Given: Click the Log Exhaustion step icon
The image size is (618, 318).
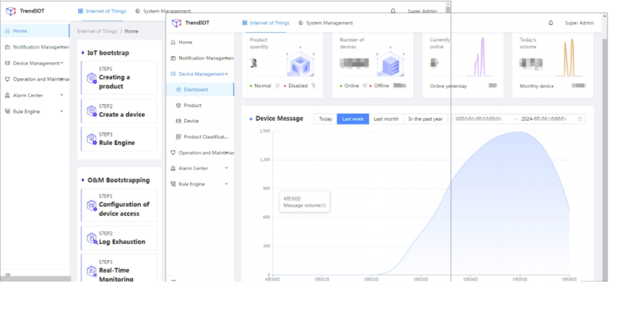Looking at the screenshot, I should pyautogui.click(x=92, y=238).
